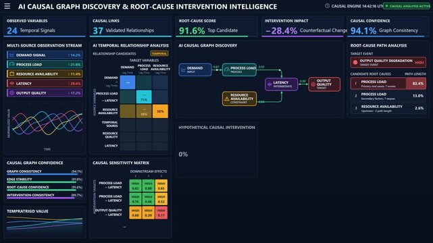The height and width of the screenshot is (243, 433).
Task: Select the Demand Signal stream row
Action: coord(45,55)
